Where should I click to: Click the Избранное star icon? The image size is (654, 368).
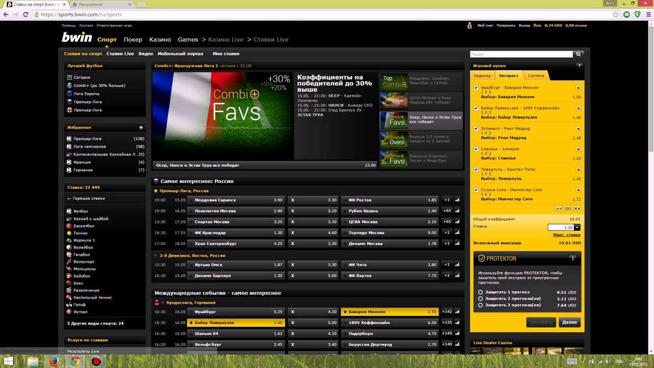(141, 127)
